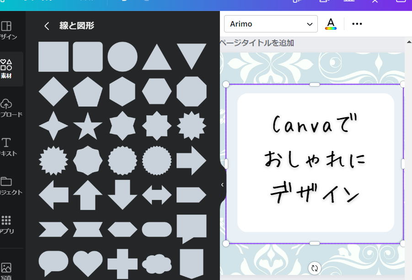Open the more options menu
This screenshot has width=412, height=280.
tap(357, 24)
